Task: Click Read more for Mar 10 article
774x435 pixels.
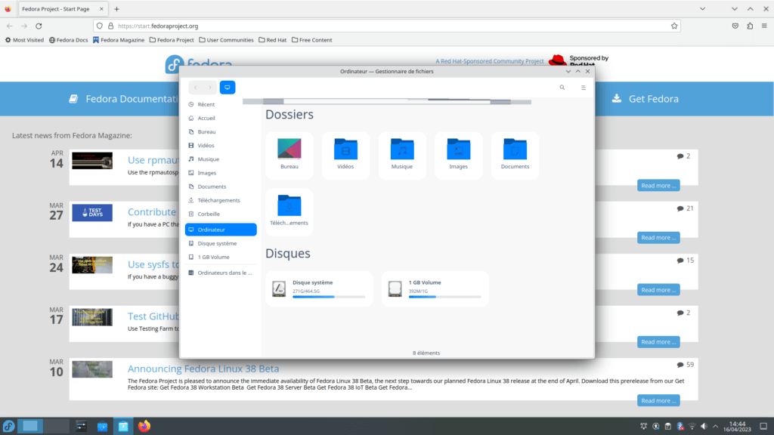Action: point(658,400)
